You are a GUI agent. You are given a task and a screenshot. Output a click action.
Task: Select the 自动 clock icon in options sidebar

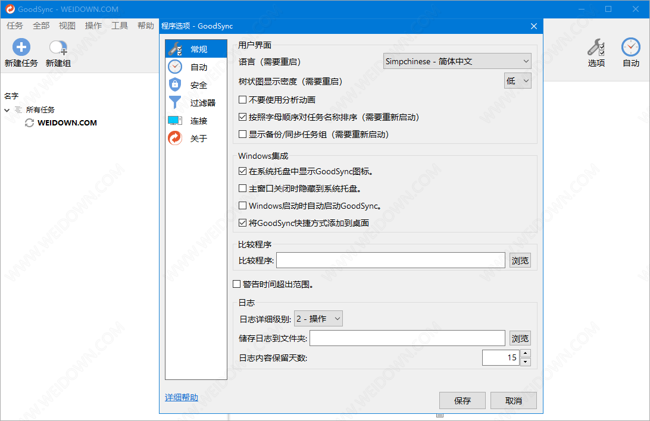coord(175,67)
